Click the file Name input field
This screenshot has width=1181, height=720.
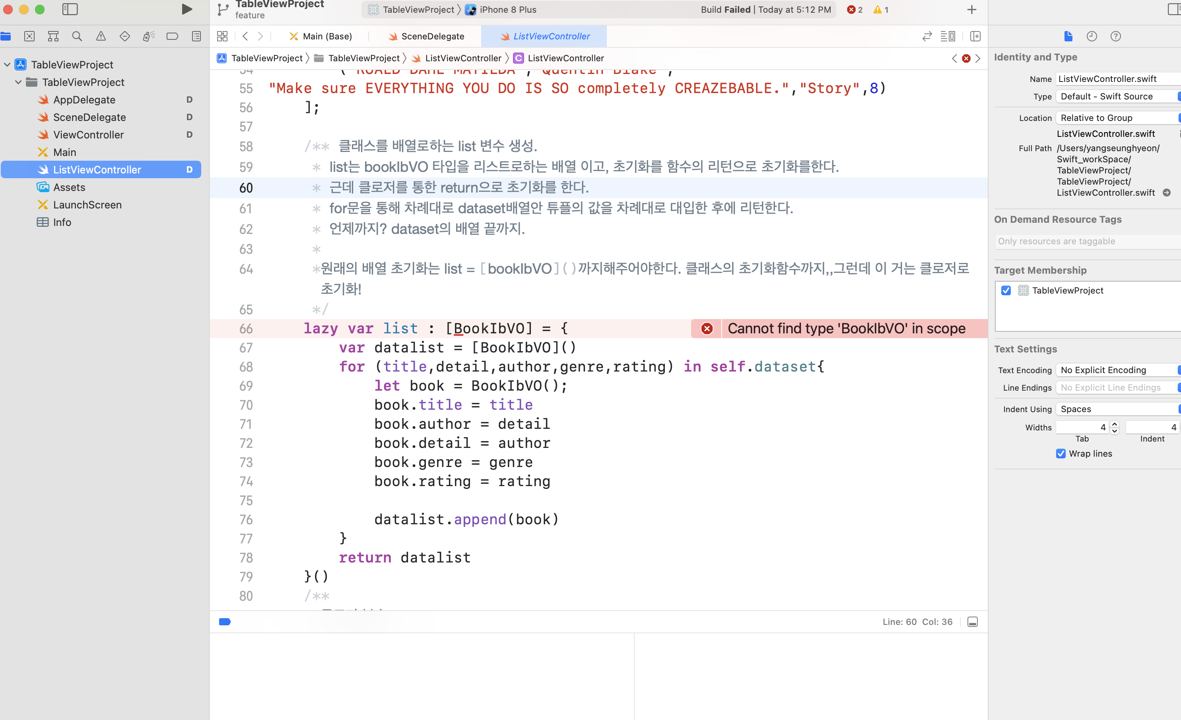pyautogui.click(x=1117, y=79)
